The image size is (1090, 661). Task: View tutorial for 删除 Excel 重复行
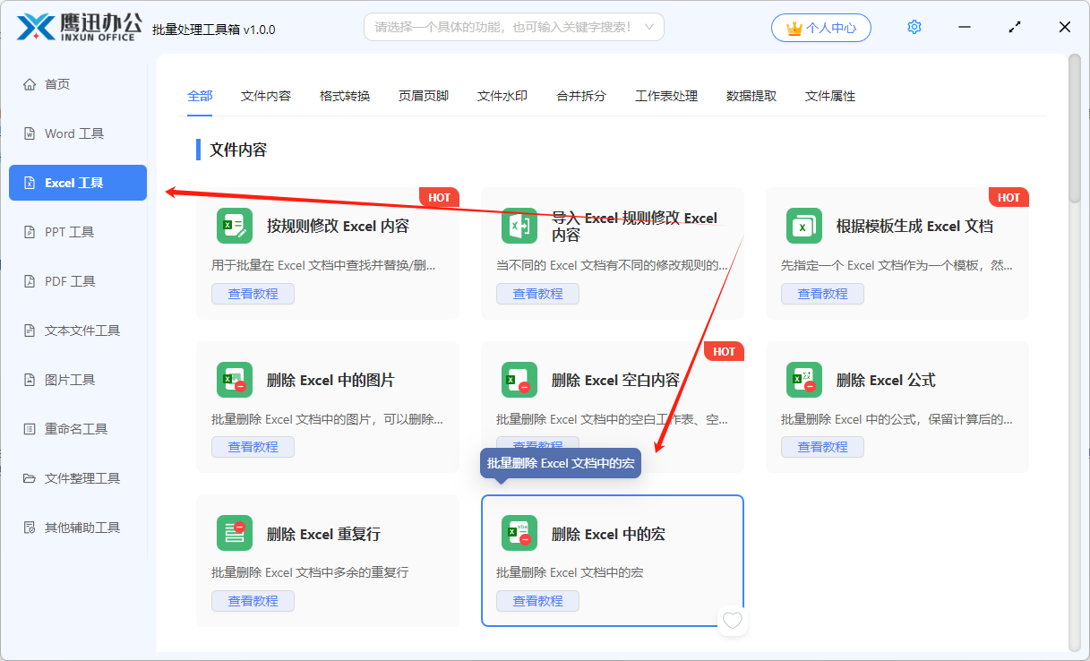[x=253, y=601]
